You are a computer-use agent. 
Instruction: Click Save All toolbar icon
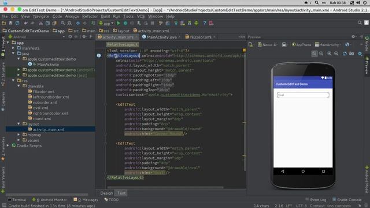10,23
